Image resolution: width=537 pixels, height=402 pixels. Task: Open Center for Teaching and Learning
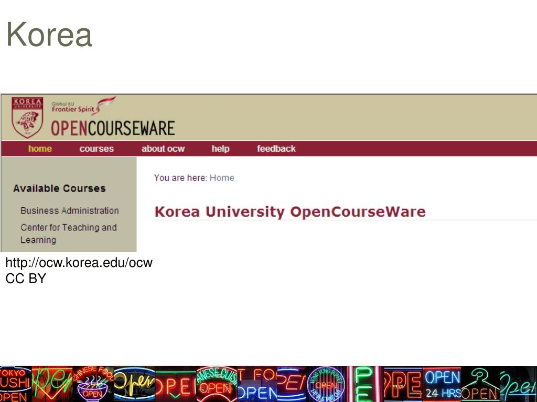pyautogui.click(x=69, y=233)
